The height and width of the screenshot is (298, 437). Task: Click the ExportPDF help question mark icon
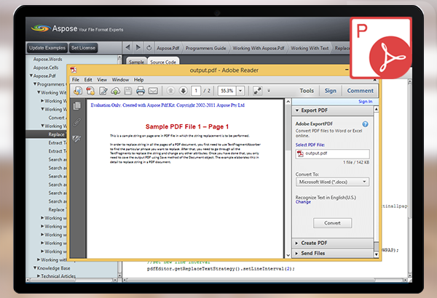pos(365,124)
